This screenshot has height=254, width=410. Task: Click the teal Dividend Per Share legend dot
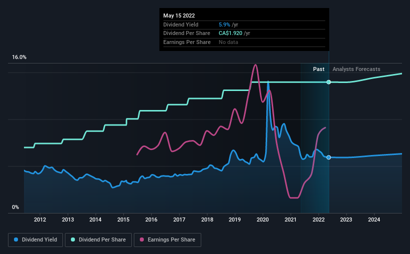[x=73, y=239]
